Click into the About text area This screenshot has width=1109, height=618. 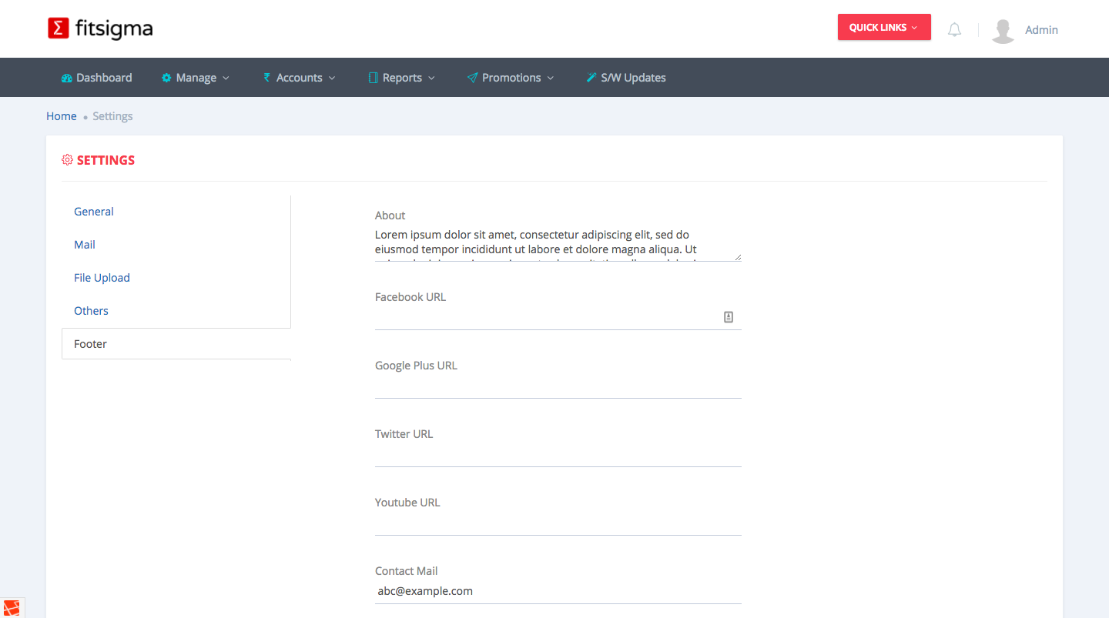554,242
